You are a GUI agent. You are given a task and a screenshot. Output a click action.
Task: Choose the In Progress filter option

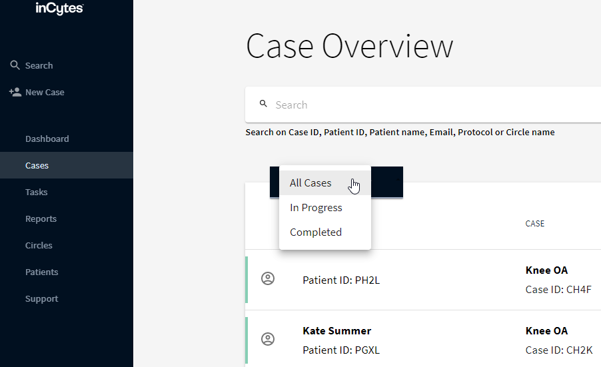(x=325, y=207)
